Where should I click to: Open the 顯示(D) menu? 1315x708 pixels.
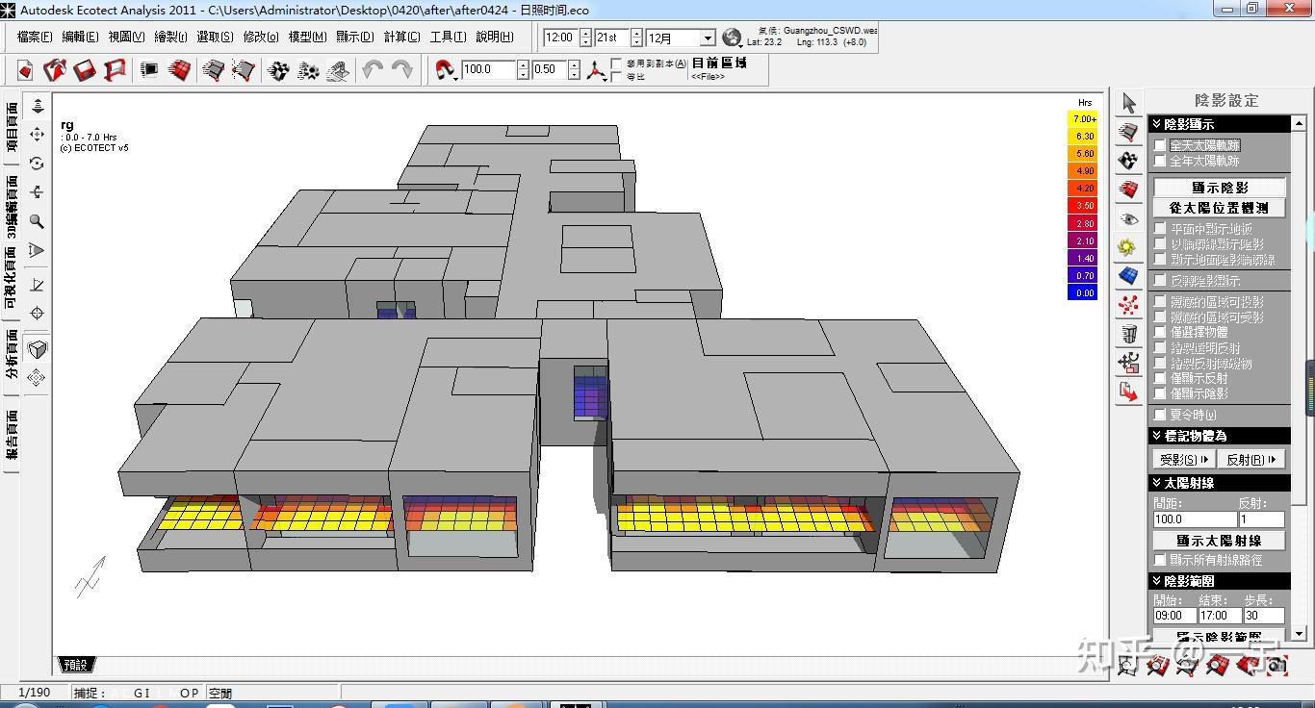click(x=354, y=37)
